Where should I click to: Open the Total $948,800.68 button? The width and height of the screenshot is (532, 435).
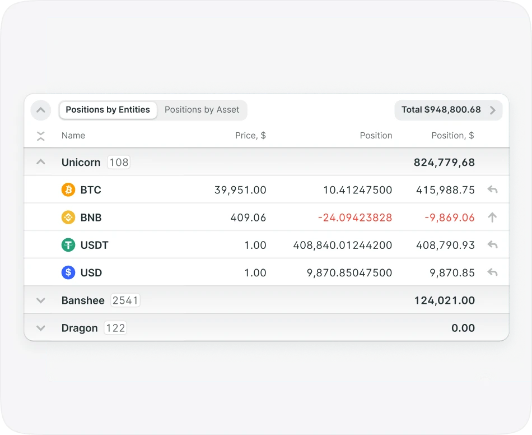448,110
